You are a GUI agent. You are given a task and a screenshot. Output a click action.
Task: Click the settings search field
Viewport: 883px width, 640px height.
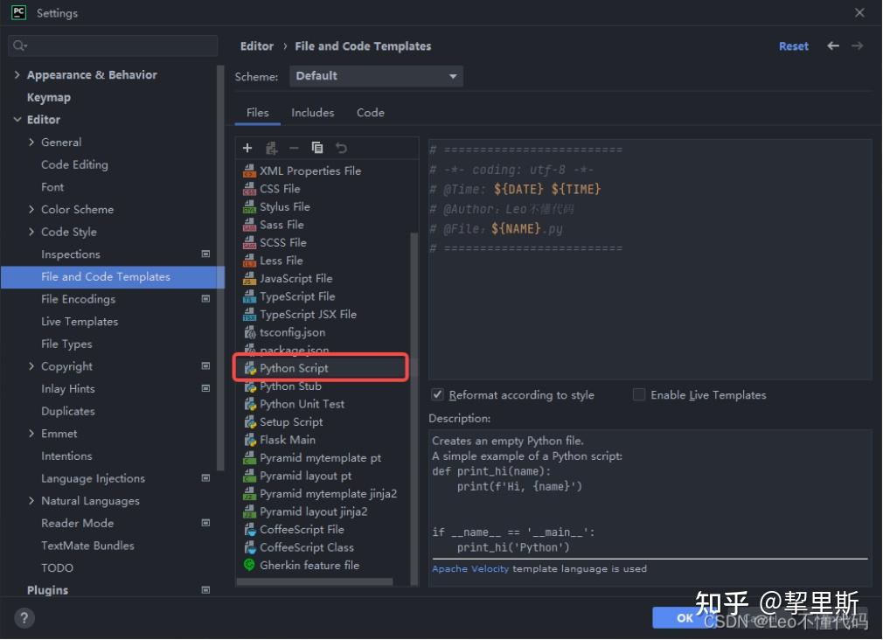click(x=112, y=45)
